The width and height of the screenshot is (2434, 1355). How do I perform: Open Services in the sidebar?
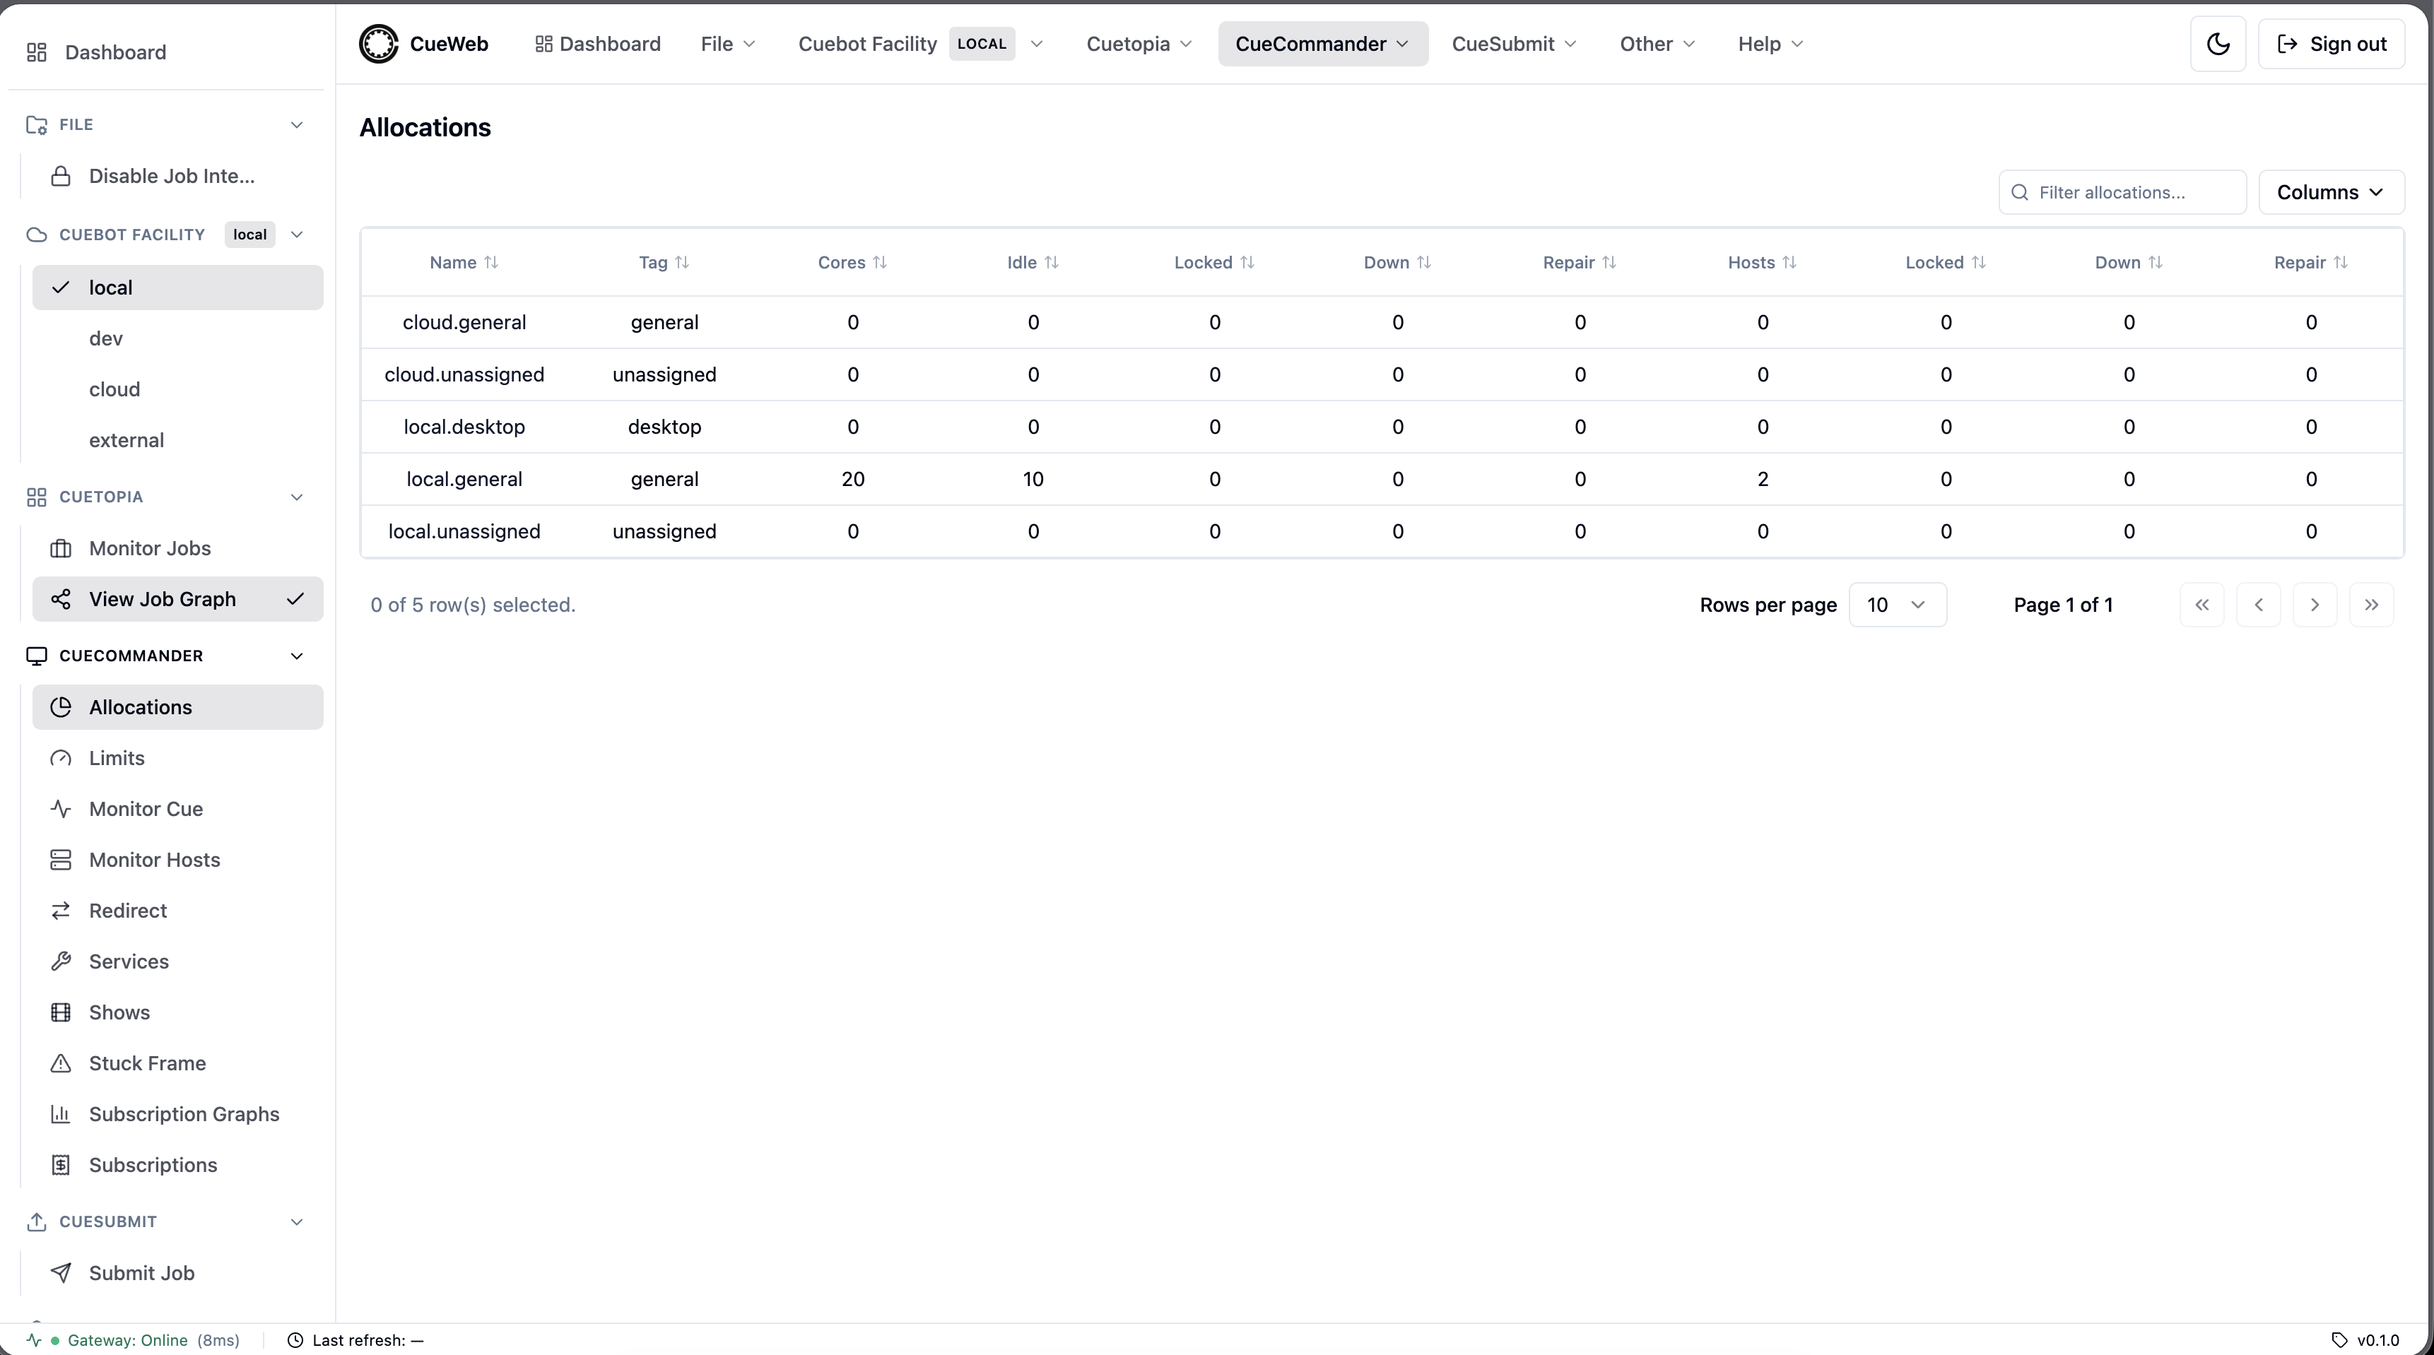[x=177, y=962]
